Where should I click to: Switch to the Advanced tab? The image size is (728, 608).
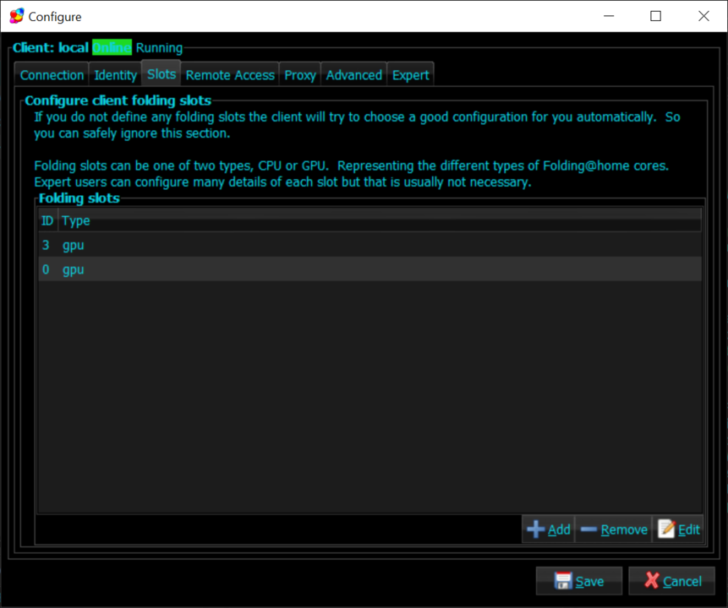(x=354, y=75)
